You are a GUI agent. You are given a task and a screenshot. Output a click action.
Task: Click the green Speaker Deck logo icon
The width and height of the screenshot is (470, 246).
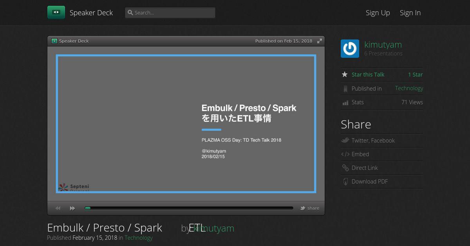coord(56,12)
